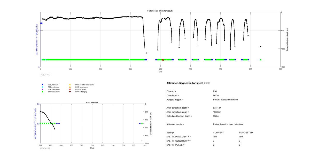Click the purple square for TDE, false return
The image size is (310, 161).
(42, 89)
